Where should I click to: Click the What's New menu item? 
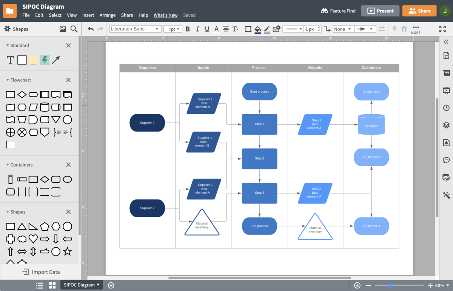pyautogui.click(x=165, y=15)
